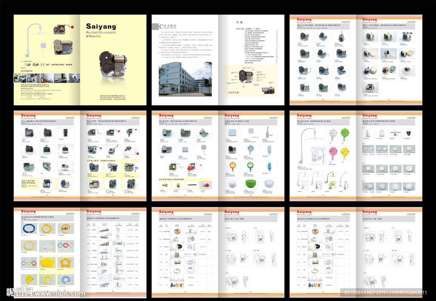Select the yellow crown-shaped toy photo
This screenshot has height=301, width=436.
47,262
